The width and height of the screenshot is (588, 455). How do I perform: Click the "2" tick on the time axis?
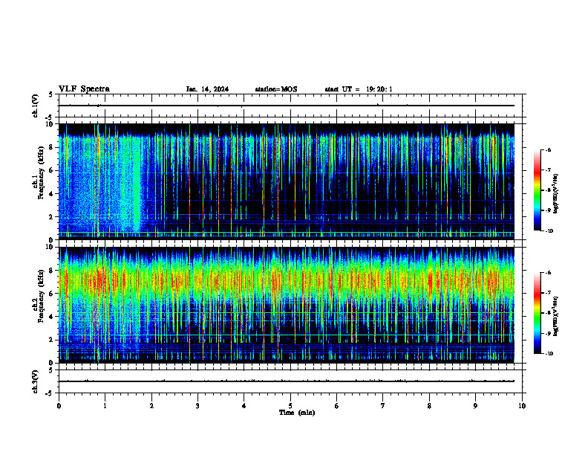coord(151,406)
